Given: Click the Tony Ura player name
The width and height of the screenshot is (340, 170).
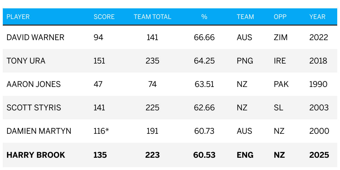Looking at the screenshot, I should click(x=26, y=61).
